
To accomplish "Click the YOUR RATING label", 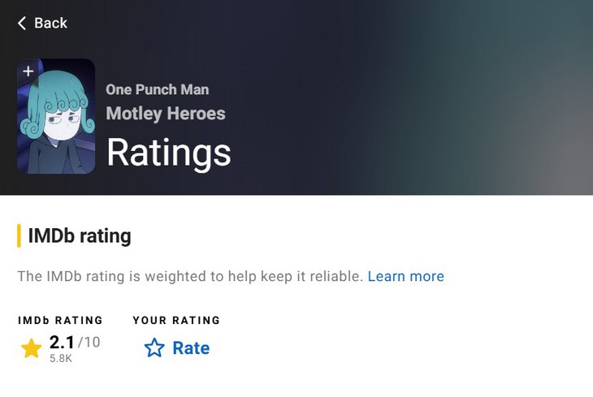I will 176,321.
